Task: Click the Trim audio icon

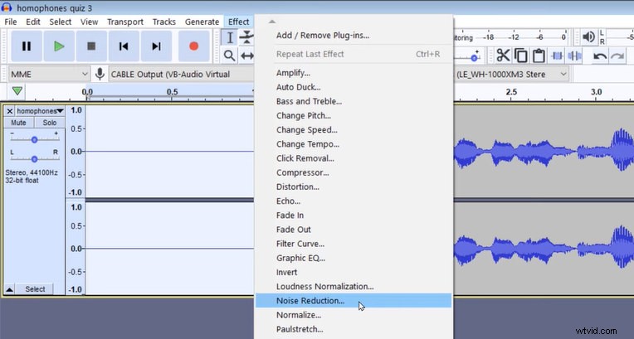Action: pyautogui.click(x=558, y=56)
